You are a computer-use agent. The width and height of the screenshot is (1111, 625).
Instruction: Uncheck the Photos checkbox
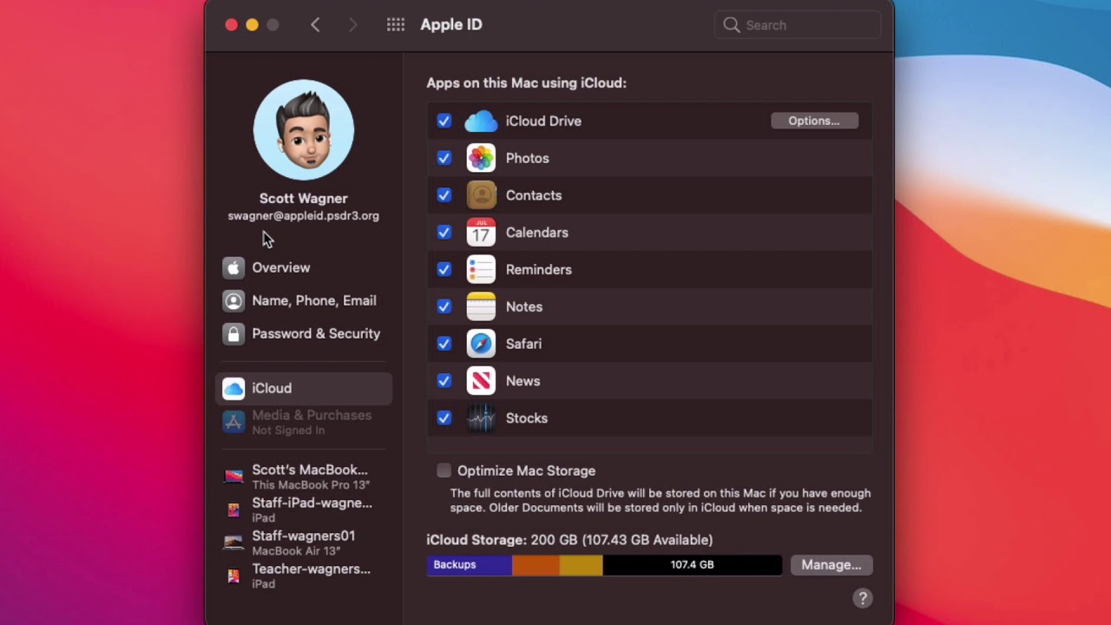(444, 158)
